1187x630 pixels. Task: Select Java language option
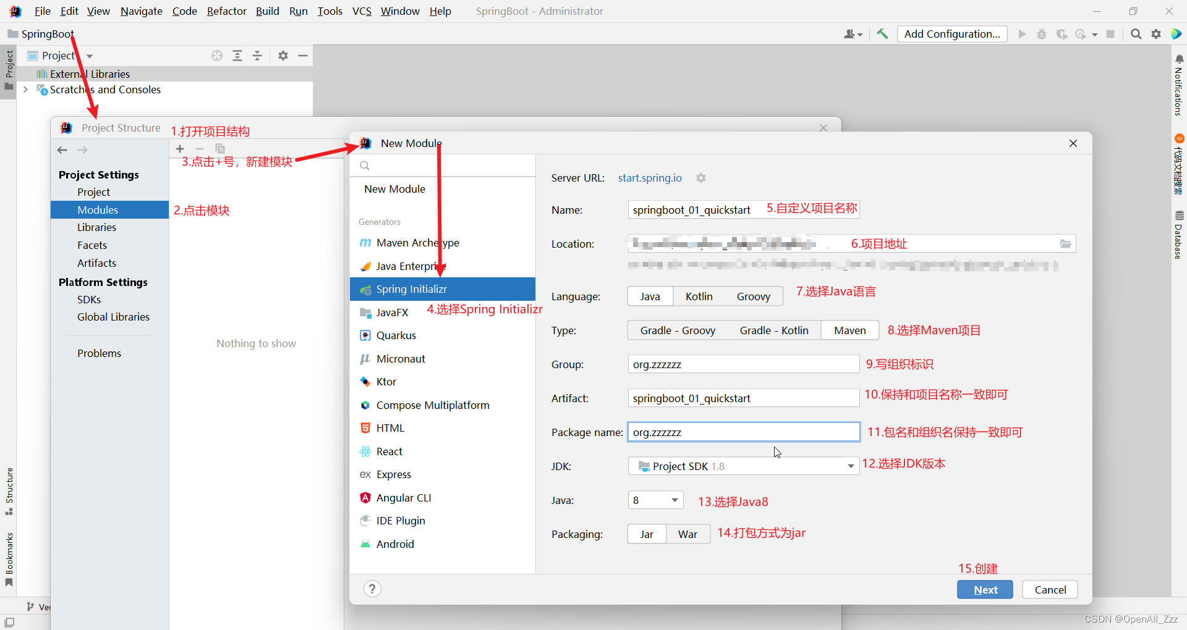tap(650, 296)
